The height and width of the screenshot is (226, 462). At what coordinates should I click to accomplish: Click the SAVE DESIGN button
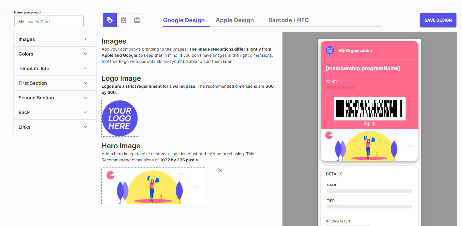click(438, 20)
